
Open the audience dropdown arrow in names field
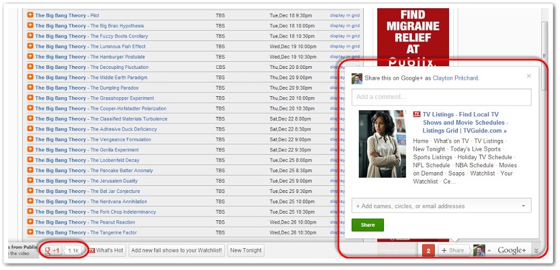pos(523,206)
